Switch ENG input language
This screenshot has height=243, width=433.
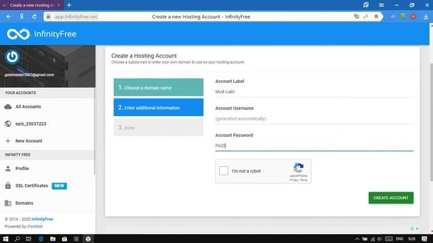pos(400,239)
